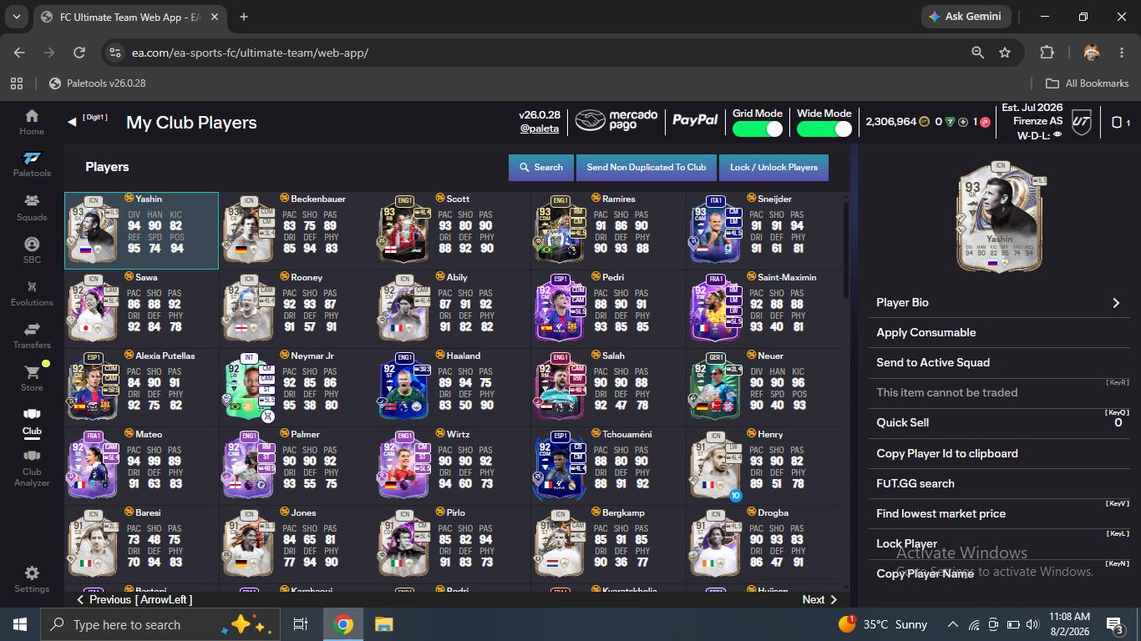Image resolution: width=1141 pixels, height=641 pixels.
Task: Open File Explorer in the taskbar
Action: click(x=383, y=624)
